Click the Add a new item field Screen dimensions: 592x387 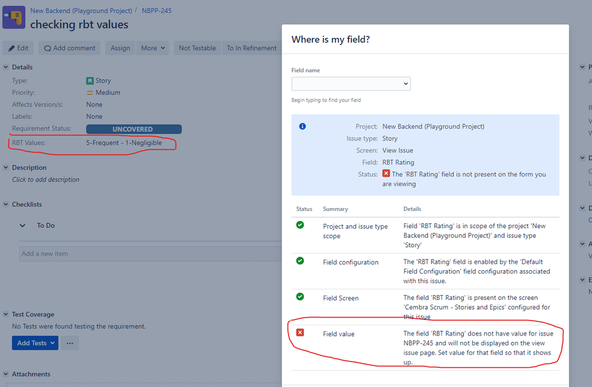coord(150,254)
